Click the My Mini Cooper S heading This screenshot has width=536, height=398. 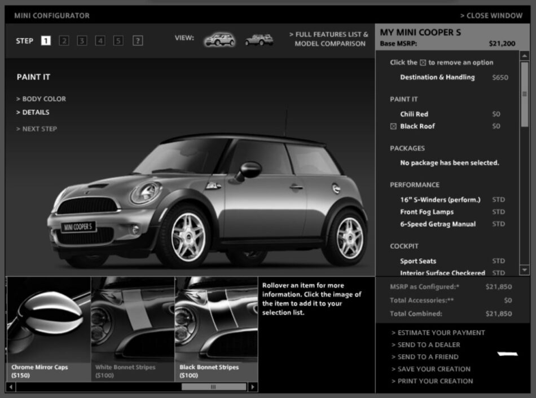[x=420, y=33]
